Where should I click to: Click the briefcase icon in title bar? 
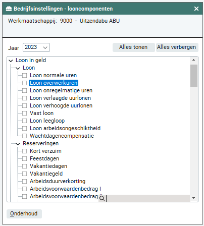pos(9,9)
